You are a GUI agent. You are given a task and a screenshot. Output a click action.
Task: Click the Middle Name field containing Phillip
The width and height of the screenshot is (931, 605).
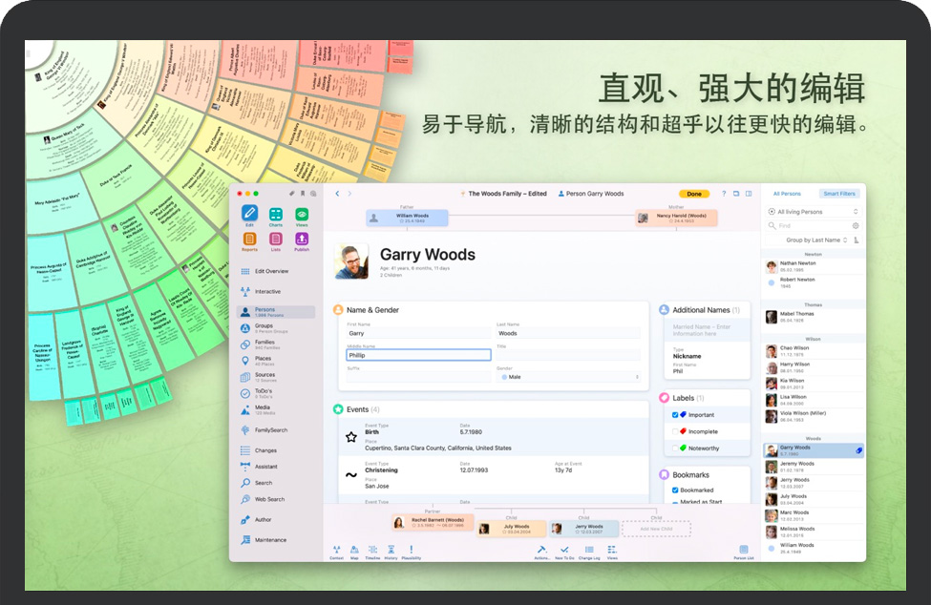(418, 355)
